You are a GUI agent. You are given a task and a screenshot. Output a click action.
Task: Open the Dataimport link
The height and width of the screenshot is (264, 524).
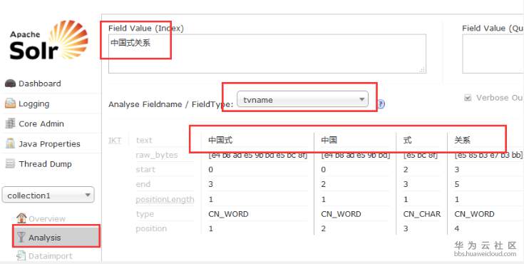pyautogui.click(x=51, y=256)
